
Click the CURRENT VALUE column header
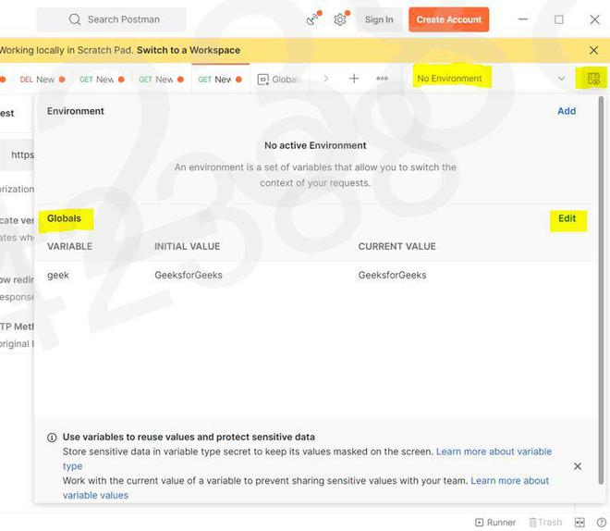pos(396,246)
